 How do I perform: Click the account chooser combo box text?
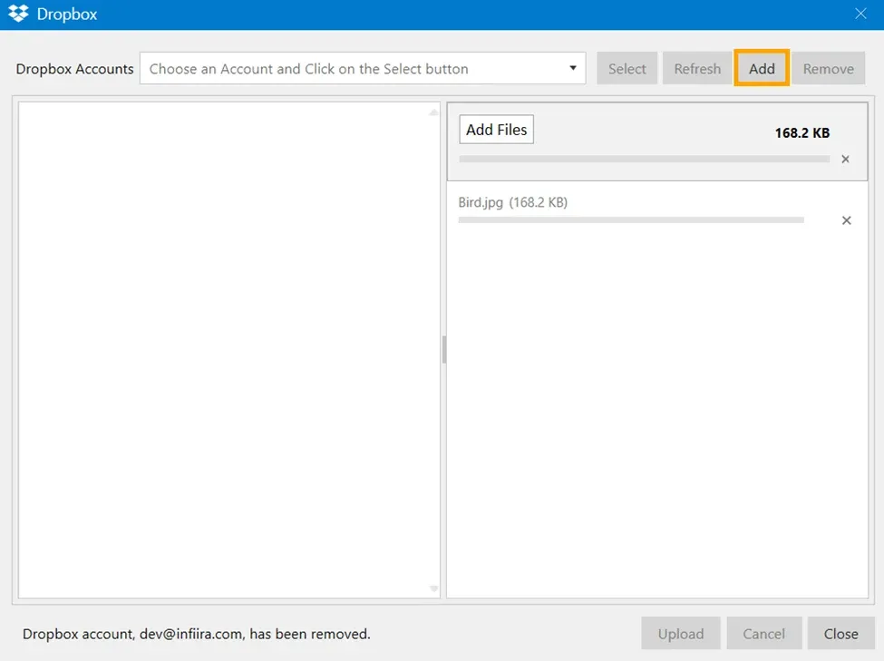point(308,69)
